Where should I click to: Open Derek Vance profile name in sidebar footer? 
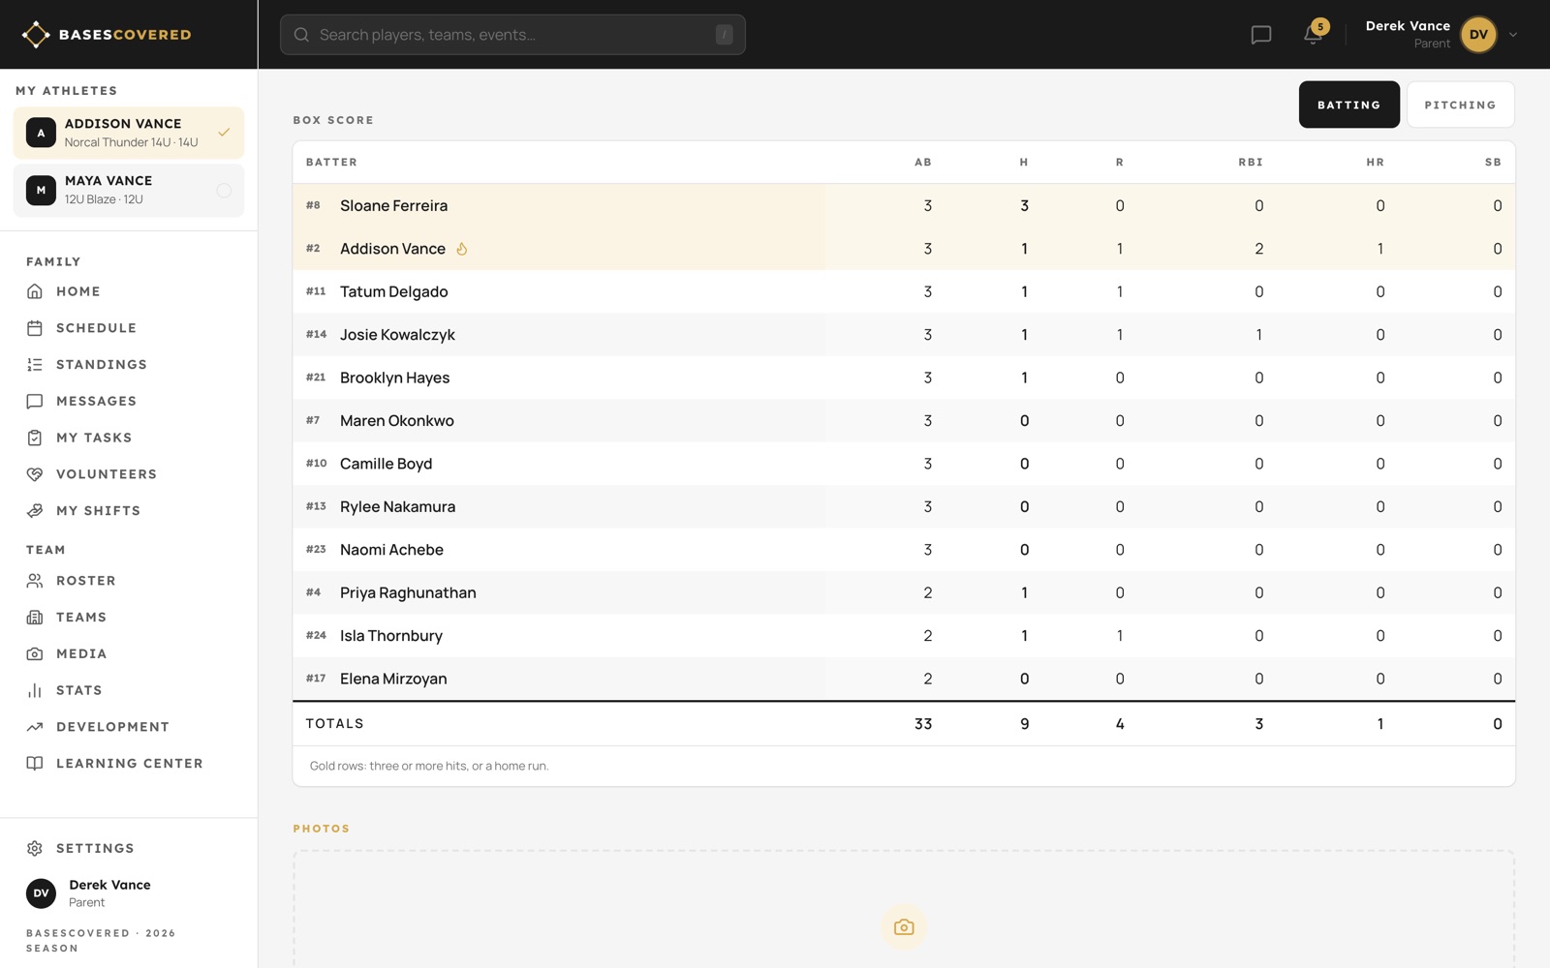pos(109,885)
